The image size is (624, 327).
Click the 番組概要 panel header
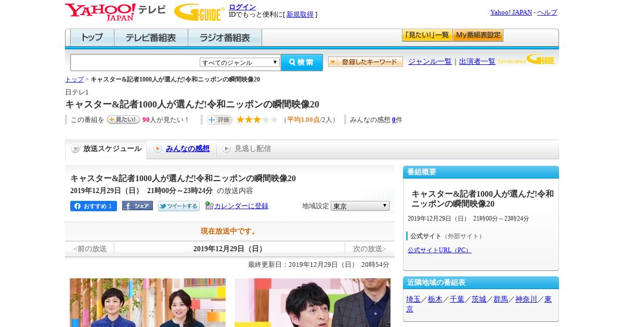(x=481, y=172)
